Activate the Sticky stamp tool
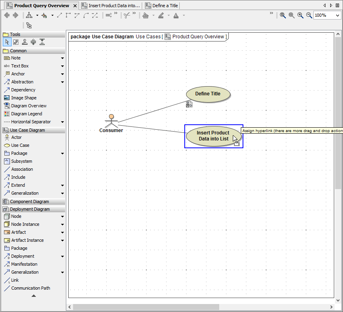Image resolution: width=343 pixels, height=312 pixels. pos(24,42)
